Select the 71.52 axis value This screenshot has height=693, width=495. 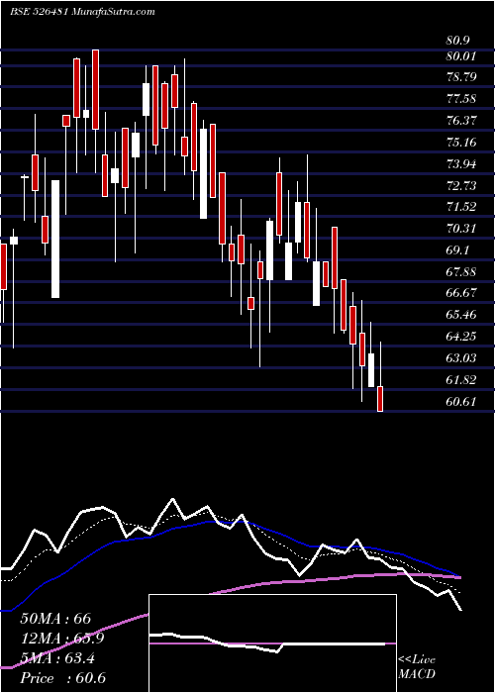(x=461, y=206)
